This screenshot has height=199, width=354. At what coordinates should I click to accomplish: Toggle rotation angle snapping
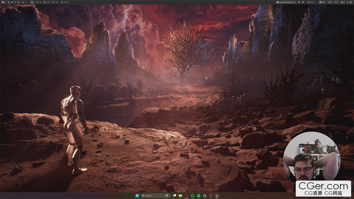pyautogui.click(x=52, y=2)
